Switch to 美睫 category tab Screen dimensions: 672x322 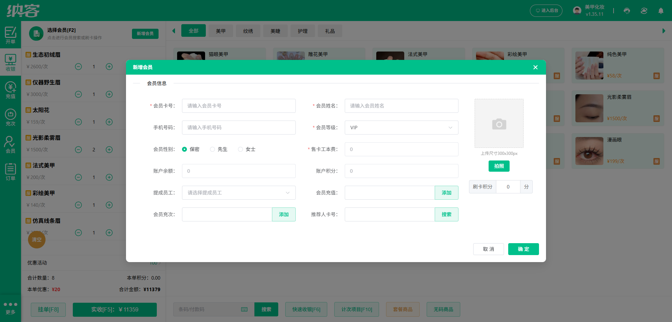(275, 31)
